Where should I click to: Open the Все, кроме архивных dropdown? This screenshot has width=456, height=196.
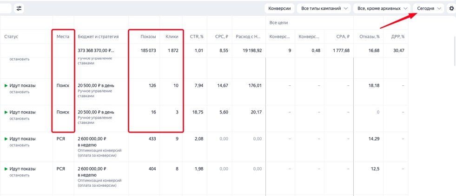coord(382,8)
